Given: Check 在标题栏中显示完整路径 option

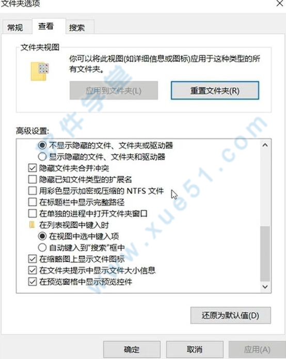Looking at the screenshot, I should tap(32, 202).
